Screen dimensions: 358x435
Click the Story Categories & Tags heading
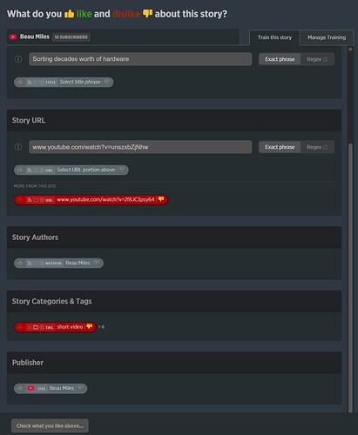[x=51, y=301]
